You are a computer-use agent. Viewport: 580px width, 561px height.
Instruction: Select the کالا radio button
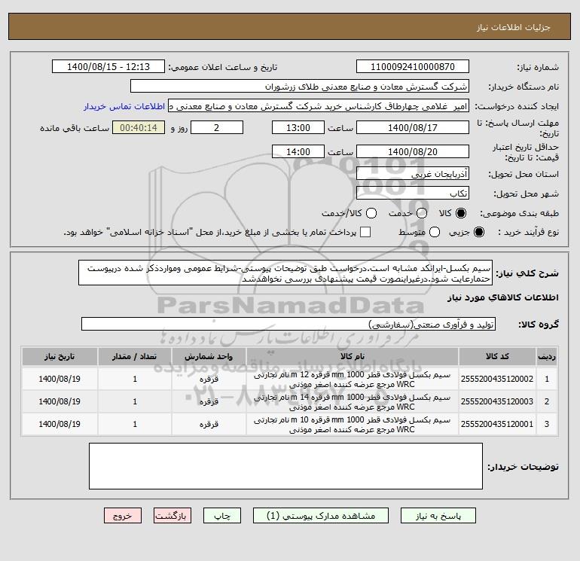[x=461, y=213]
